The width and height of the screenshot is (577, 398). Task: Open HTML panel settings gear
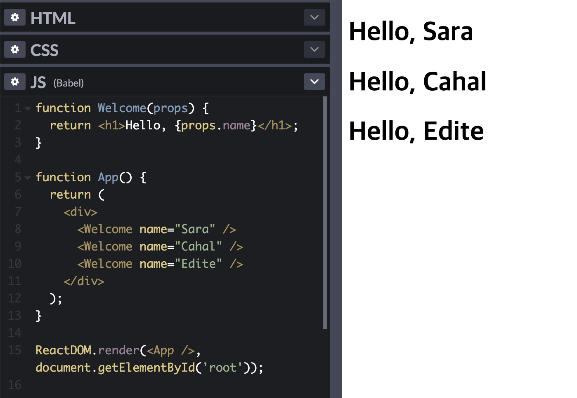point(15,17)
